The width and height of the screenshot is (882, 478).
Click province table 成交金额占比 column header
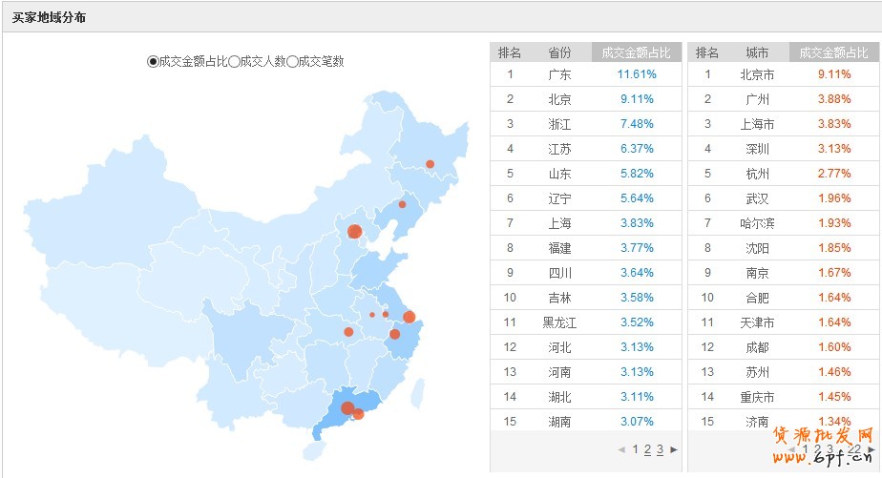[637, 52]
